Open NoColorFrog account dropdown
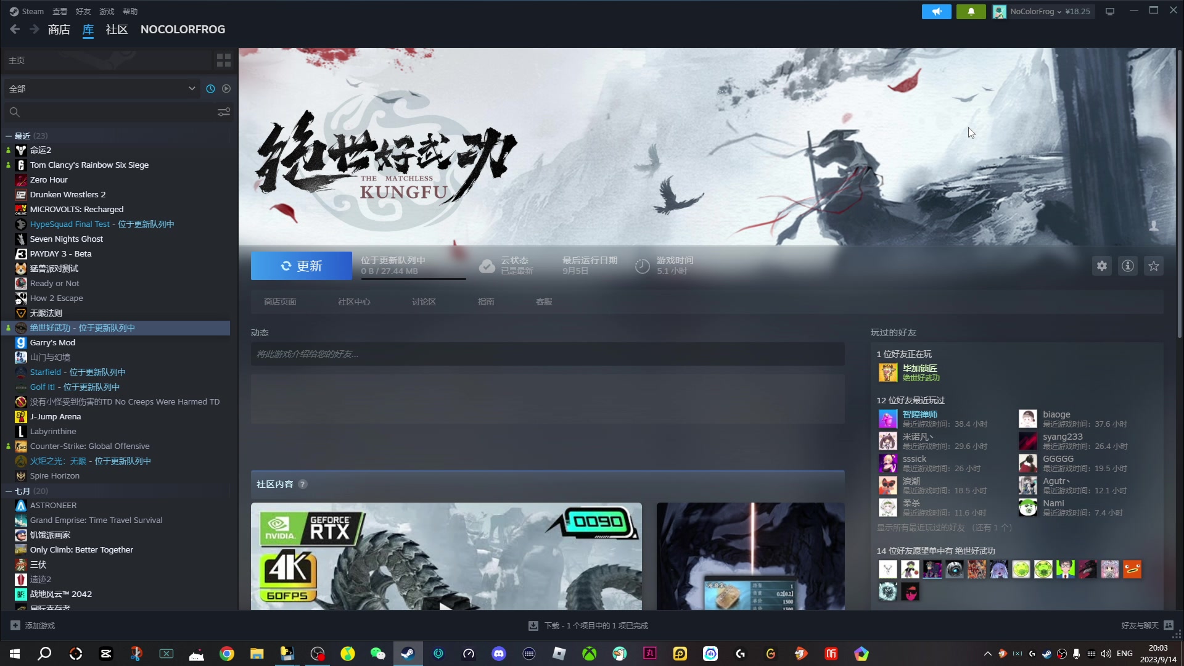 (x=1043, y=11)
